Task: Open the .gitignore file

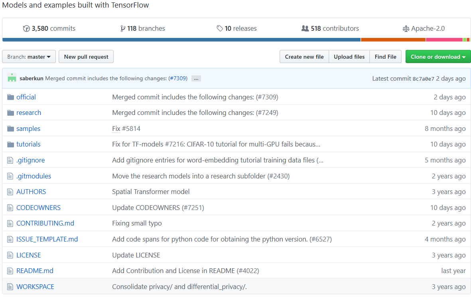Action: click(x=31, y=160)
